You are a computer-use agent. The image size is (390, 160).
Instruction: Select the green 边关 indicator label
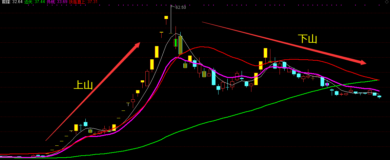[35, 2]
